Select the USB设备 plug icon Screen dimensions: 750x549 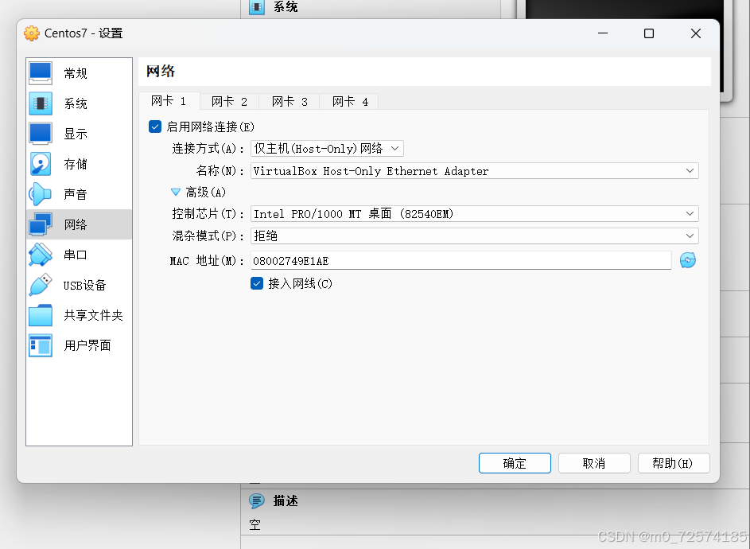point(41,285)
